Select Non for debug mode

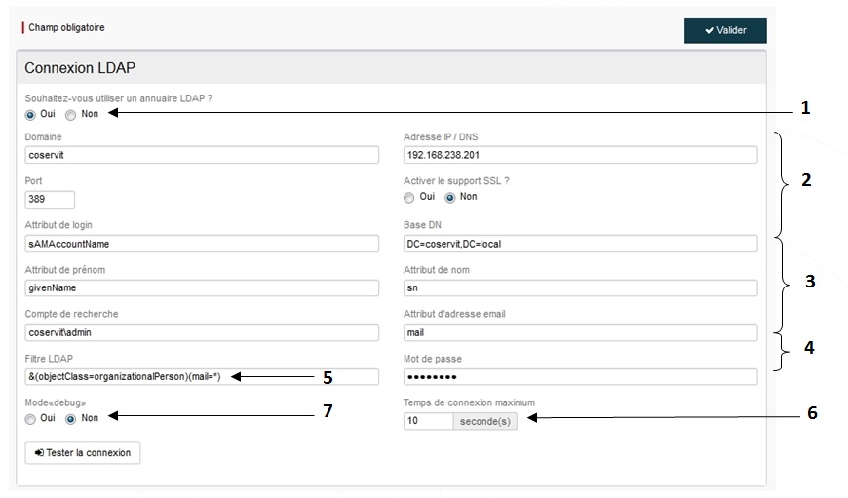coord(71,419)
